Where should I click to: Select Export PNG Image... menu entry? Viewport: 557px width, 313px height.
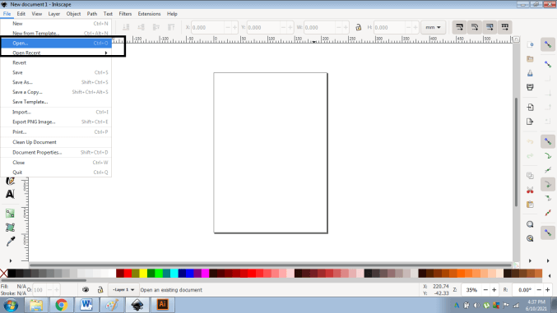coord(56,122)
